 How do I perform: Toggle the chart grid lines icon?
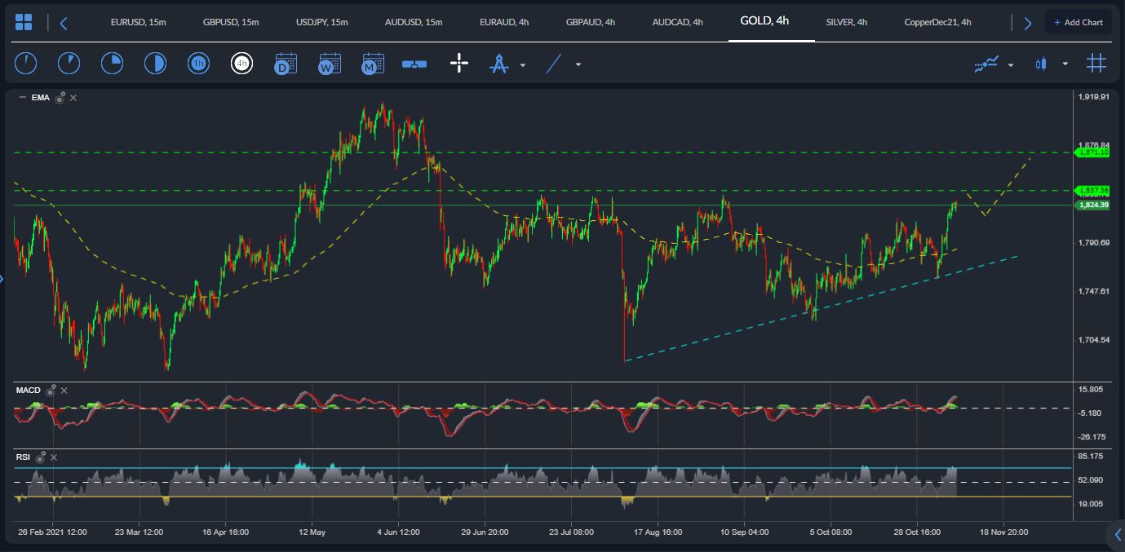tap(1096, 64)
